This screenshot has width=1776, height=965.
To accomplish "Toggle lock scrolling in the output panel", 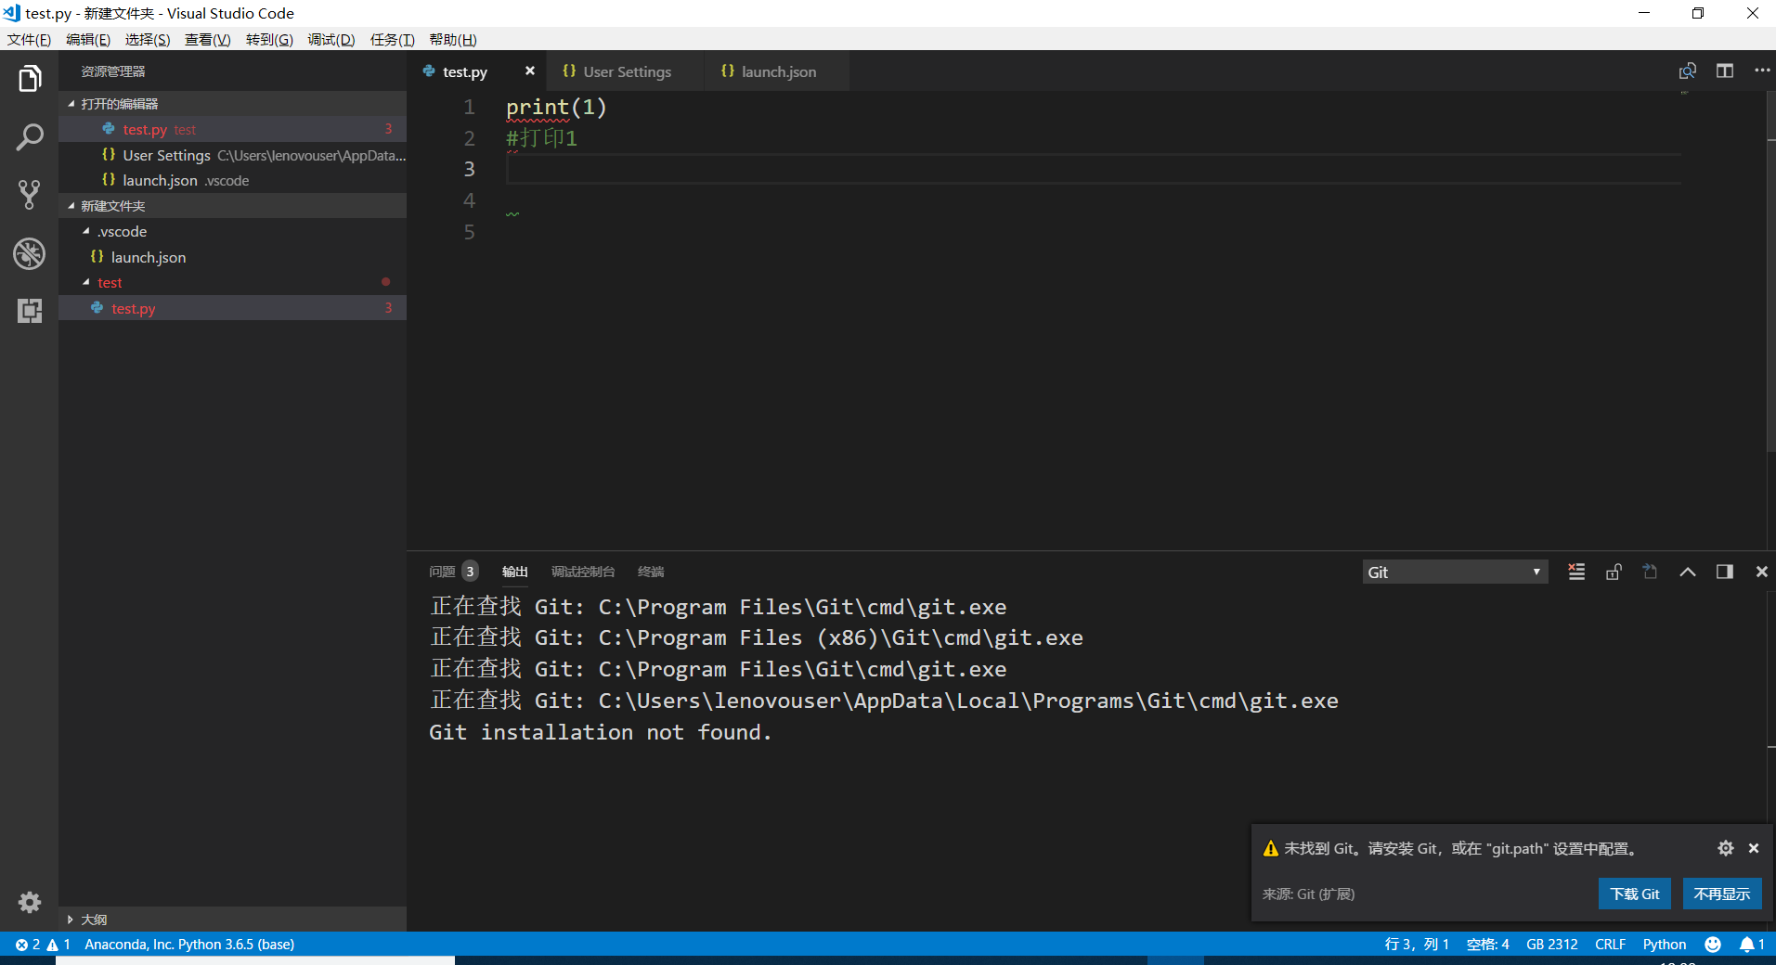I will point(1614,572).
